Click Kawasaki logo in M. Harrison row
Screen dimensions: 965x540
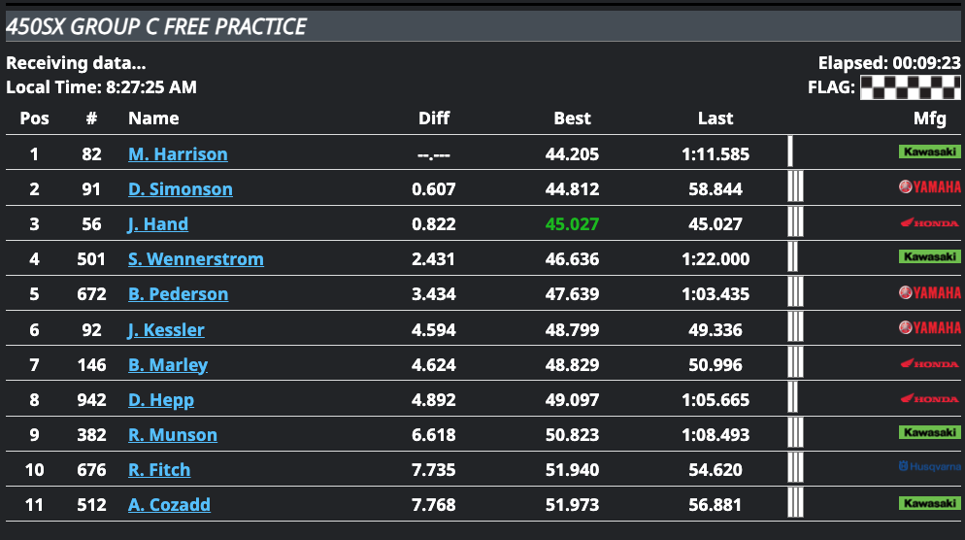pyautogui.click(x=929, y=152)
